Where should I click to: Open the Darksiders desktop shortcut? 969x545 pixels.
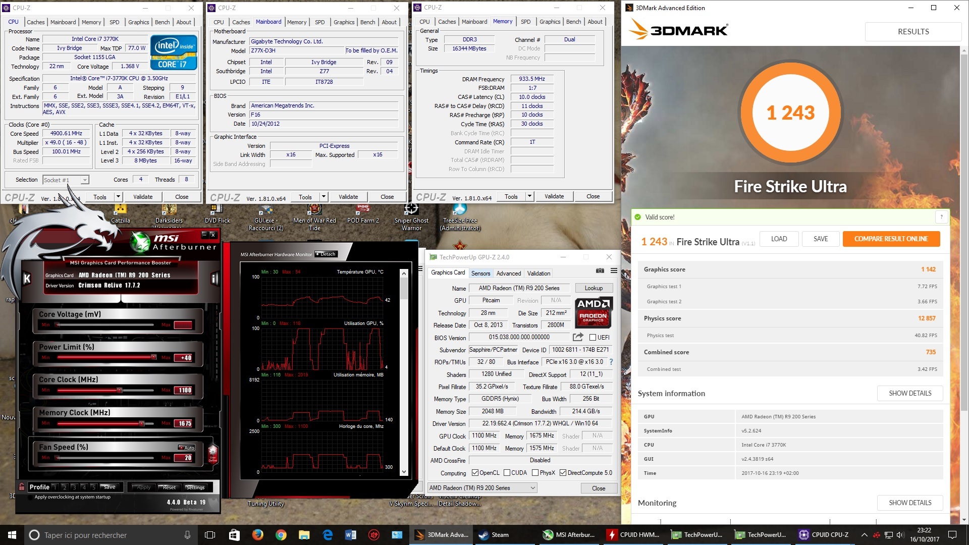[169, 213]
